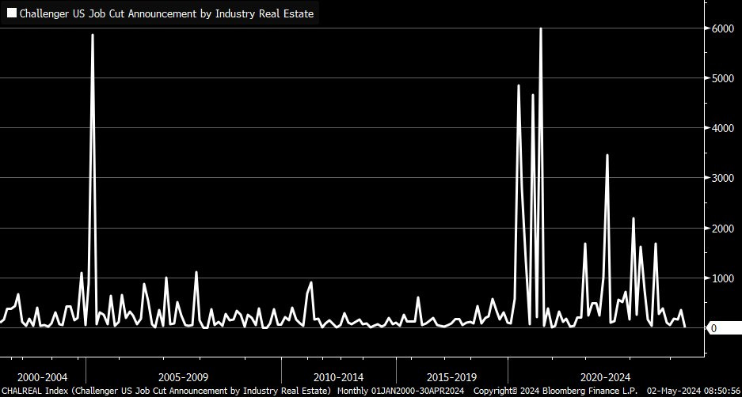Select the 2020-2024 period on the x-axis
Viewport: 742px width, 397px height.
point(606,376)
